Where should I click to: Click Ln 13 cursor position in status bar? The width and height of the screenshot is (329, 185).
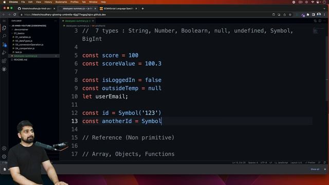239,162
